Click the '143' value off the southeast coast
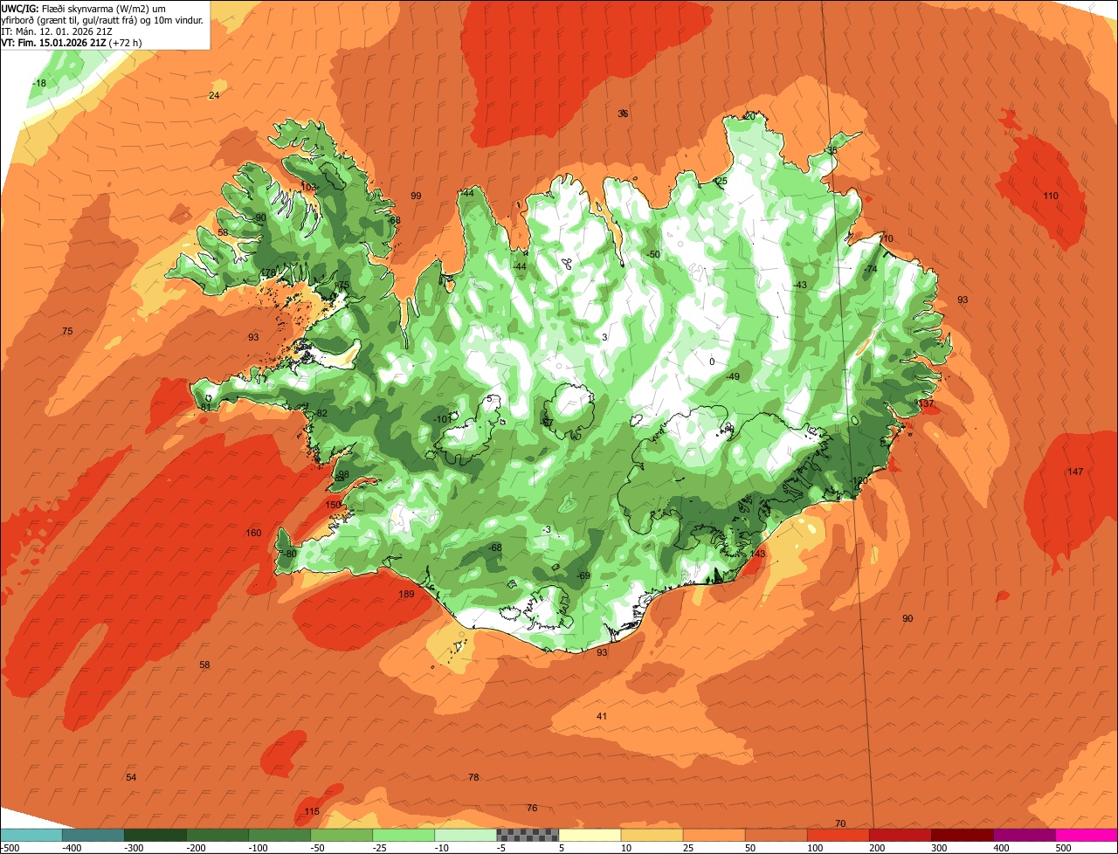This screenshot has width=1118, height=854. [x=757, y=554]
